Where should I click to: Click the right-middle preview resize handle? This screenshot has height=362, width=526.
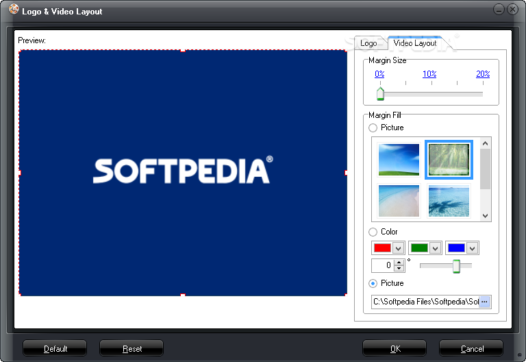tap(346, 173)
